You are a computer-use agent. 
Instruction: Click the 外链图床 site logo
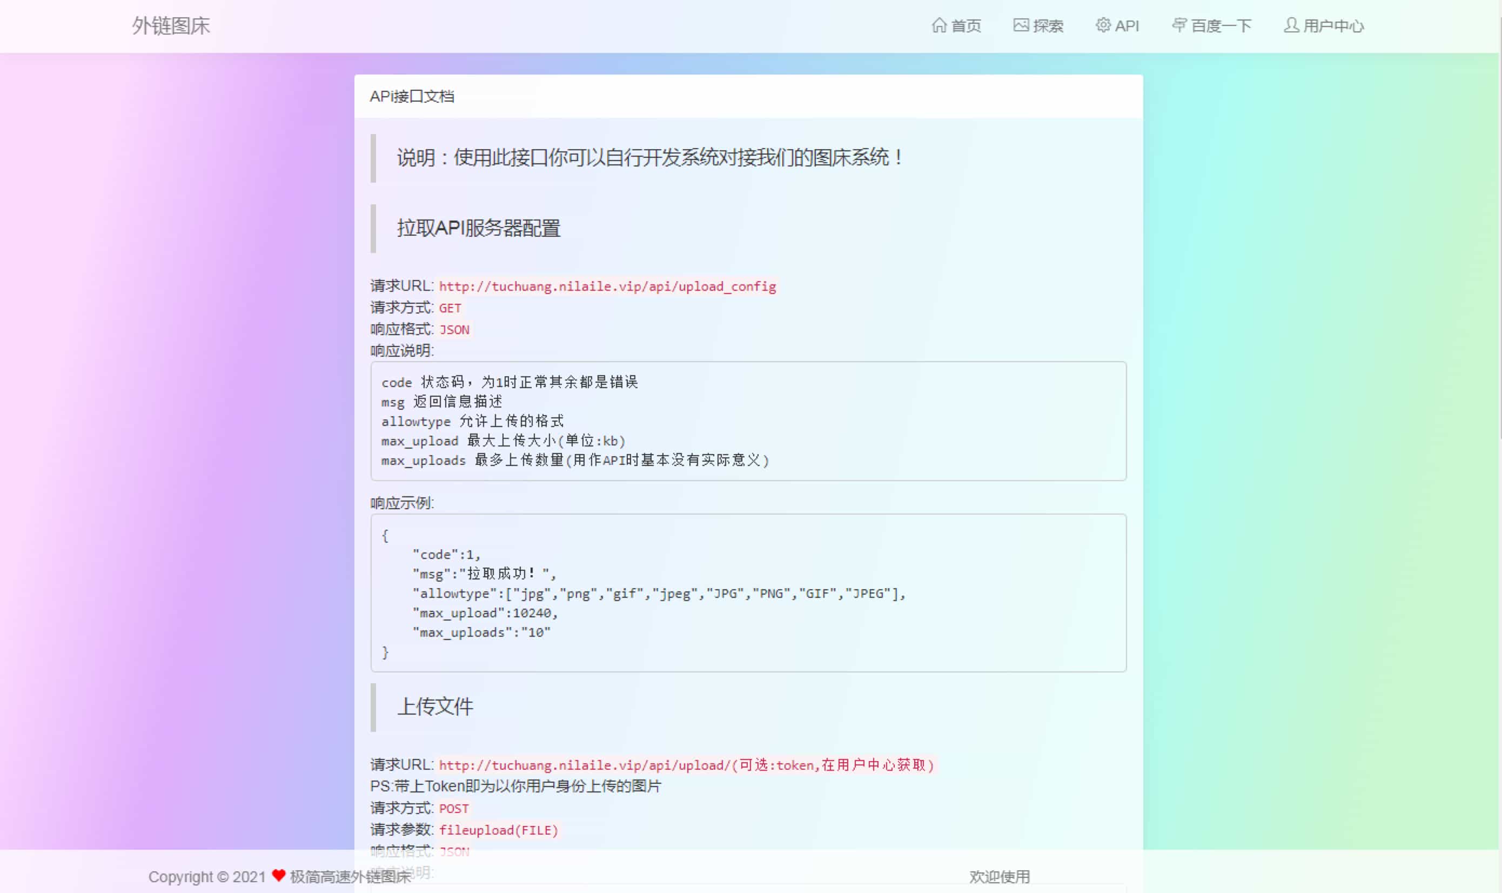[x=170, y=25]
